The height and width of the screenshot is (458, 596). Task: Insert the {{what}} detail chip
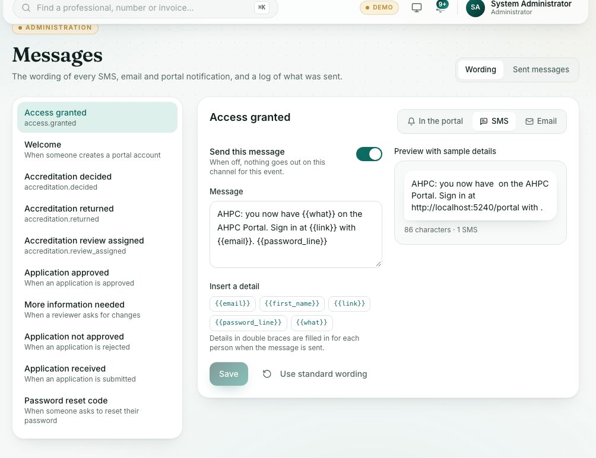[x=312, y=322]
